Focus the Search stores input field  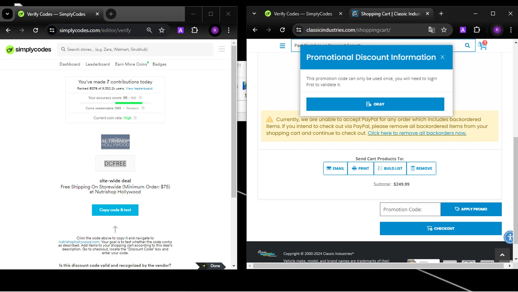[x=136, y=49]
